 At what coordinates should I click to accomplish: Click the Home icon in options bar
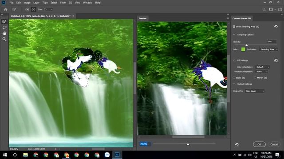6,9
